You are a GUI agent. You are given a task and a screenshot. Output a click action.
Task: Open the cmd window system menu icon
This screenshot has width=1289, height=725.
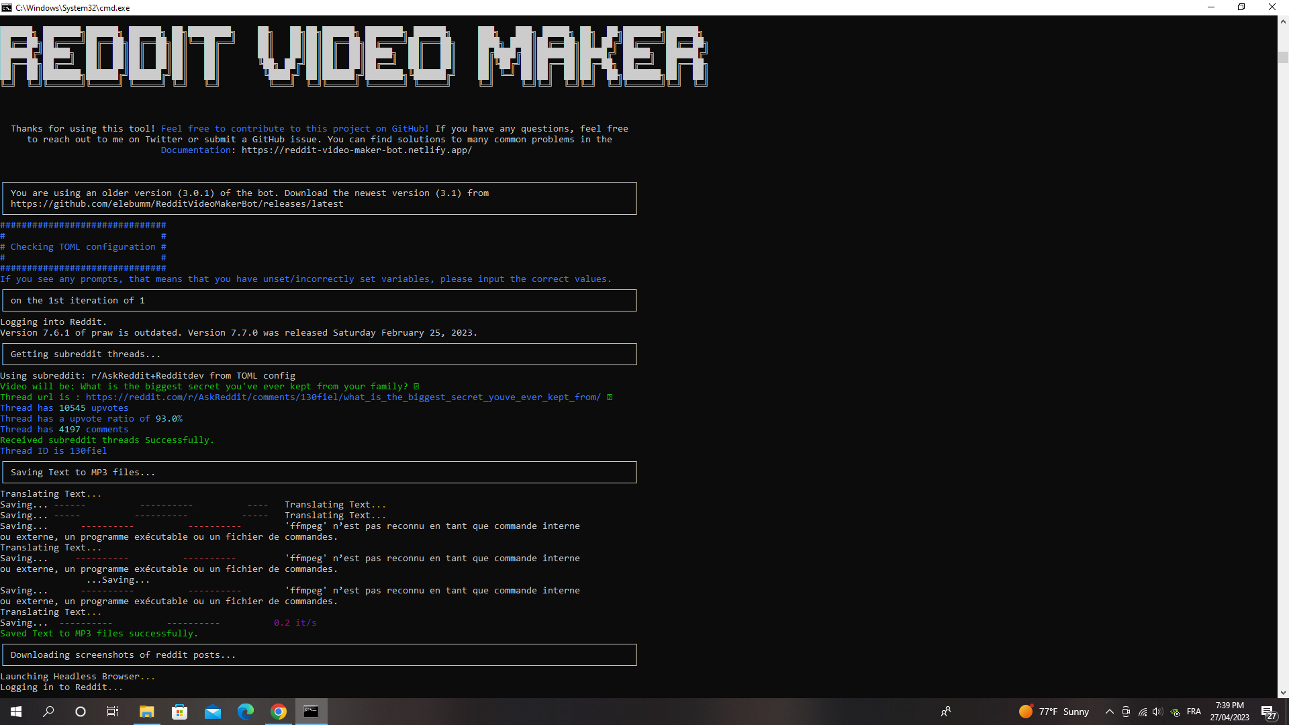point(7,7)
